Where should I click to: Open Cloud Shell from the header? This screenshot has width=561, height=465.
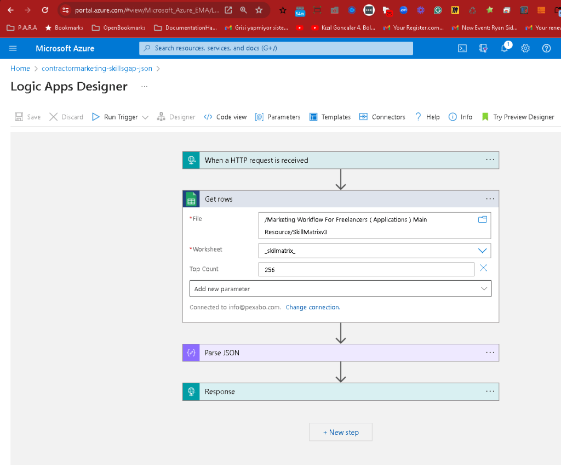[462, 48]
